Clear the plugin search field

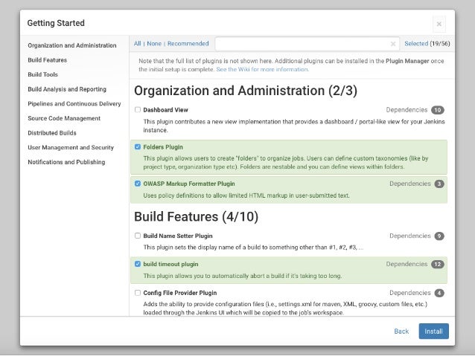(393, 44)
